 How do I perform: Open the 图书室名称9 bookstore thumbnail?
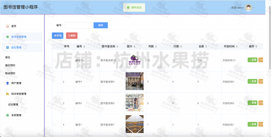pos(135,81)
